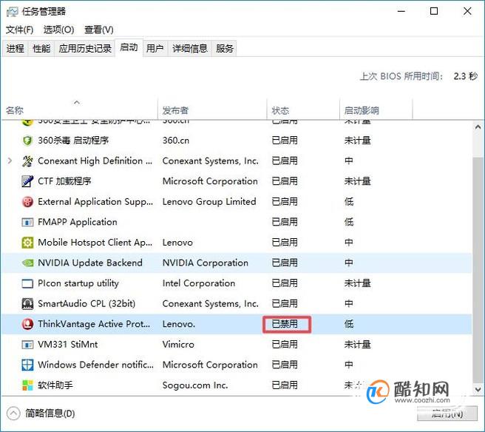Click the scrollbar up arrow
Viewport: 485px width, 432px height.
pos(478,127)
